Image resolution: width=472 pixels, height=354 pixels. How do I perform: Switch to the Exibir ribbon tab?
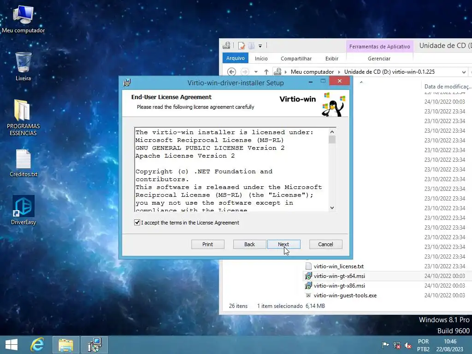point(332,59)
